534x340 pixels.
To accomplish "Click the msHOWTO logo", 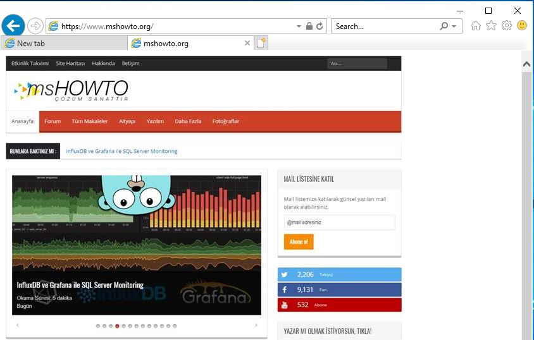I will click(x=71, y=90).
